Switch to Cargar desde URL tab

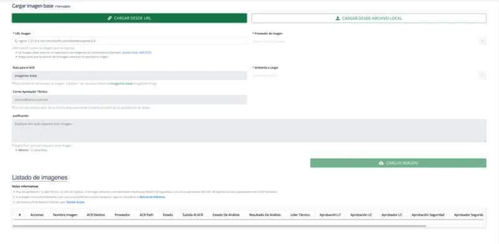(x=129, y=18)
